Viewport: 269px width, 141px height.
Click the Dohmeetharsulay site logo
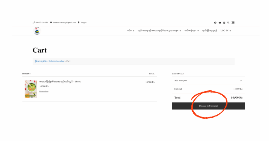tap(37, 31)
